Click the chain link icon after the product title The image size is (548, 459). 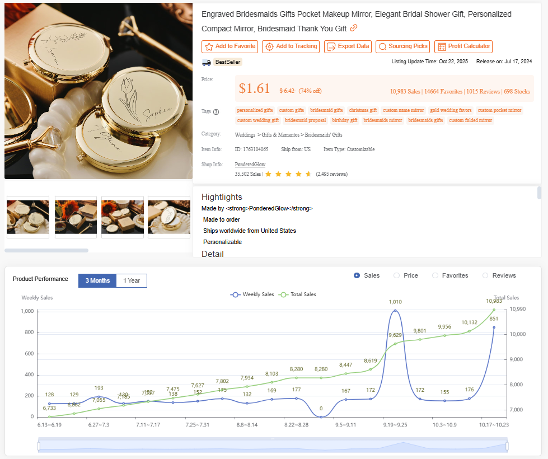353,27
